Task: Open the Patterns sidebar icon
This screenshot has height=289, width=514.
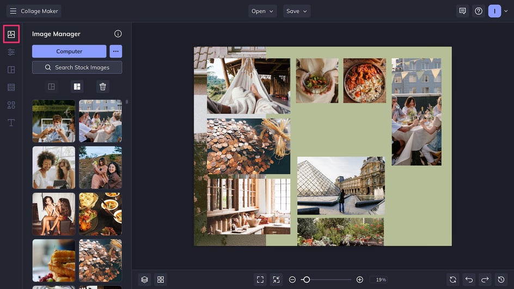Action: pos(11,87)
